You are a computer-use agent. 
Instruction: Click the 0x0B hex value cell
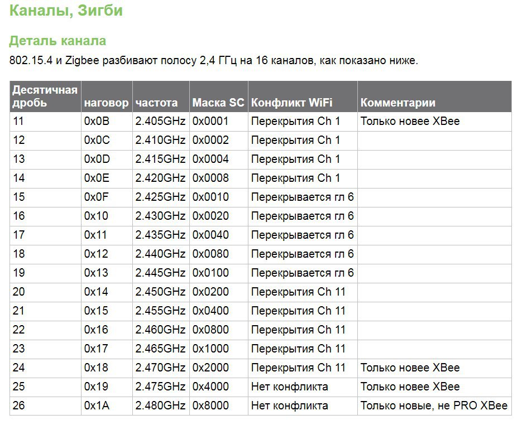click(x=97, y=121)
